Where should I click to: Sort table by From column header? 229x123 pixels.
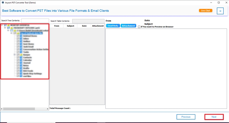point(57,26)
